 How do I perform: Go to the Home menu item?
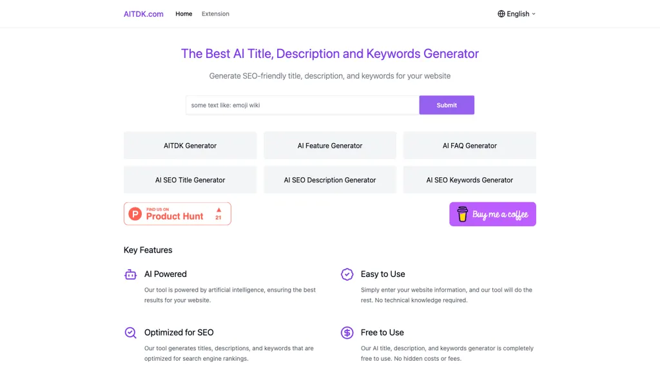[x=184, y=14]
